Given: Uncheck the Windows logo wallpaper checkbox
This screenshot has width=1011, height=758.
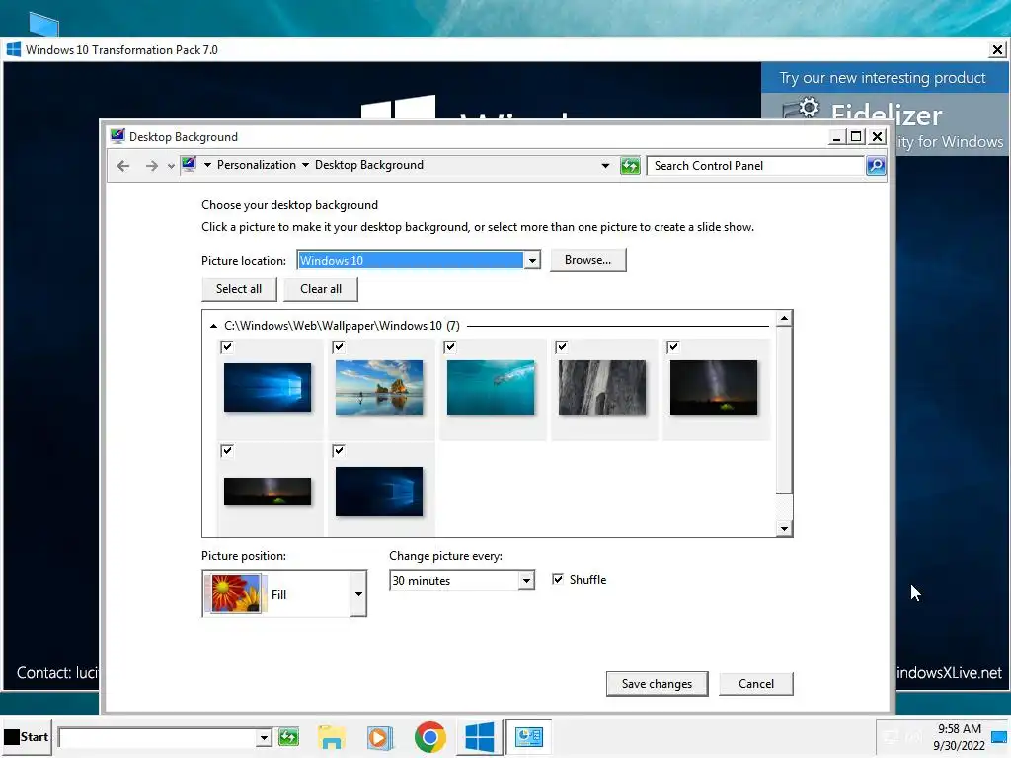Looking at the screenshot, I should [x=227, y=347].
